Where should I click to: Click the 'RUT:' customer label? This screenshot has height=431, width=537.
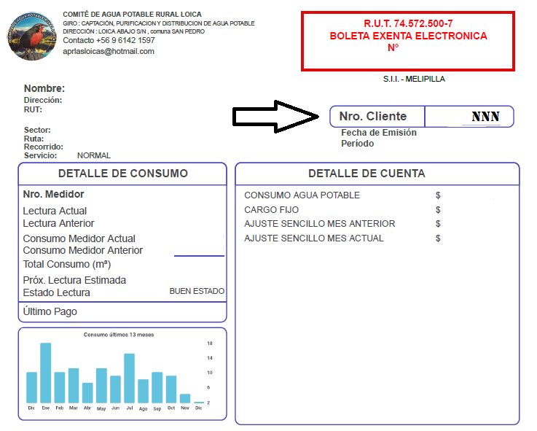[34, 109]
